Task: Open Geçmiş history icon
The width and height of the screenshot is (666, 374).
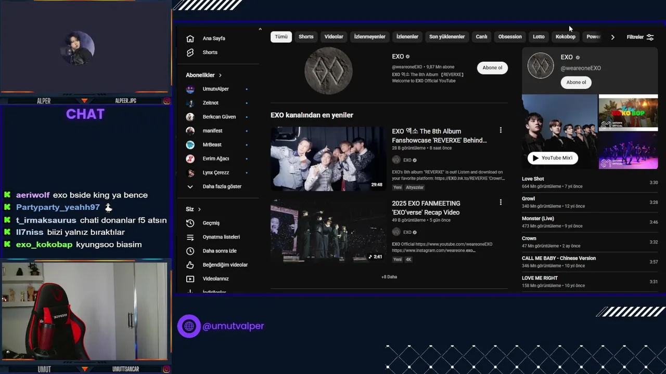Action: pos(190,223)
